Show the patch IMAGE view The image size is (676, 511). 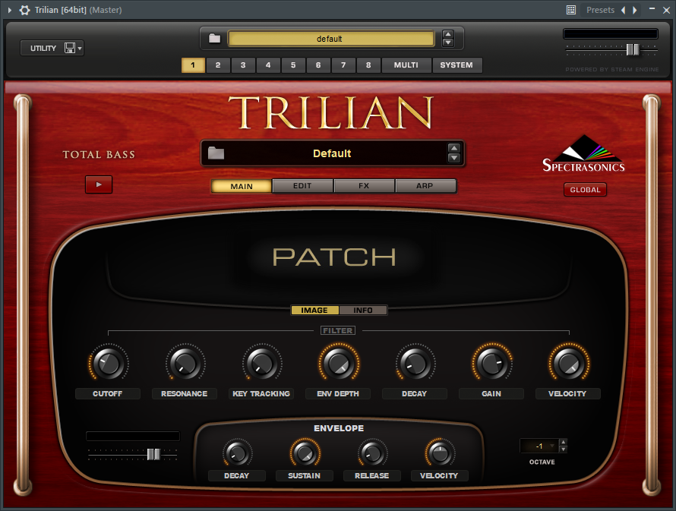point(314,311)
